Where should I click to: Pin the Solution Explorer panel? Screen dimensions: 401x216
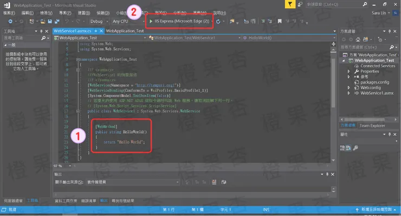[390, 31]
